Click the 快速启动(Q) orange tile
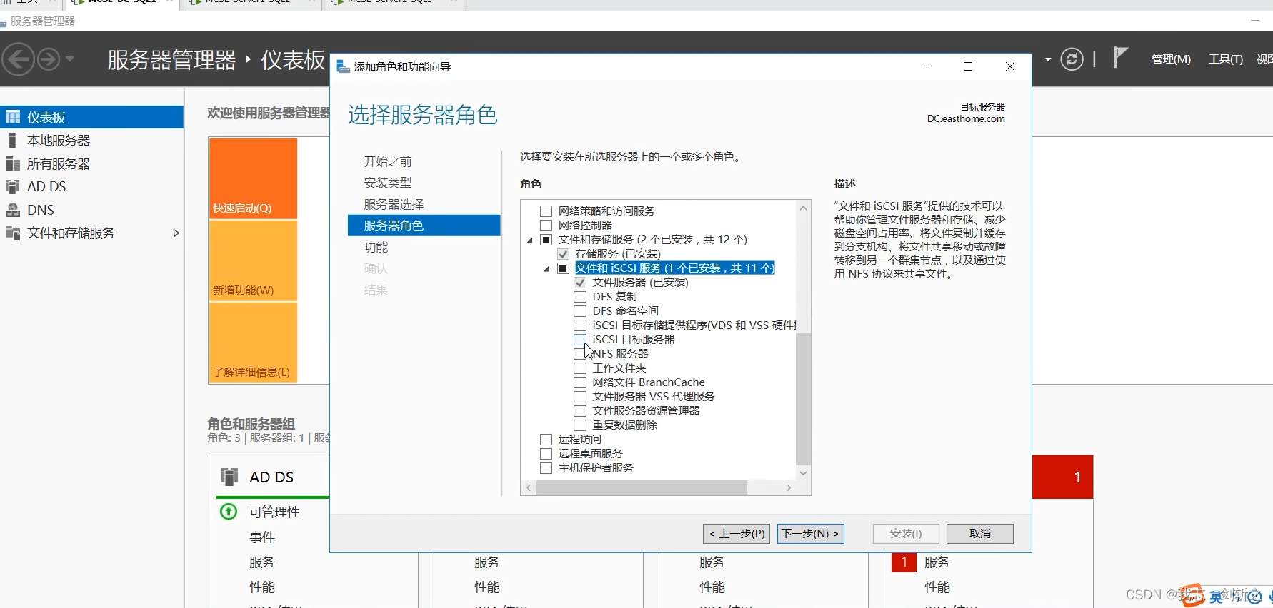The image size is (1273, 608). 253,178
